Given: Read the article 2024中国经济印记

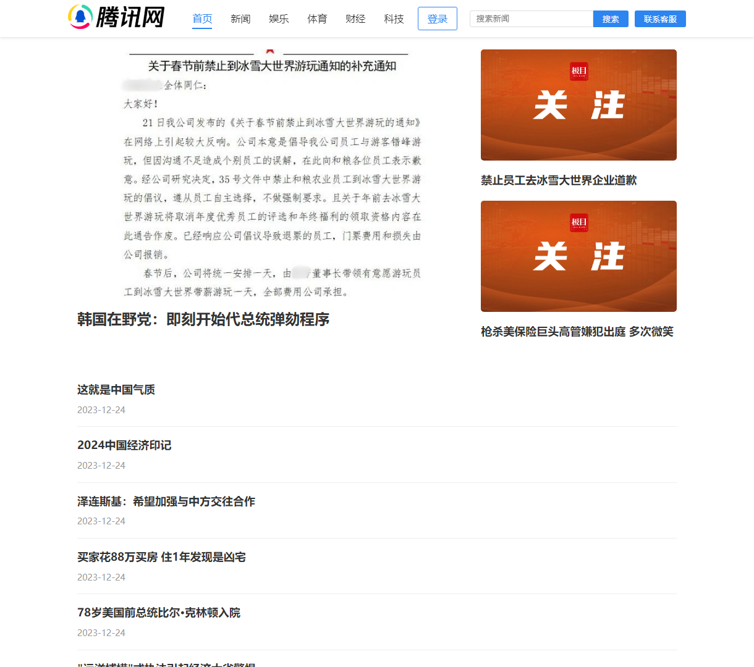Looking at the screenshot, I should [x=124, y=445].
